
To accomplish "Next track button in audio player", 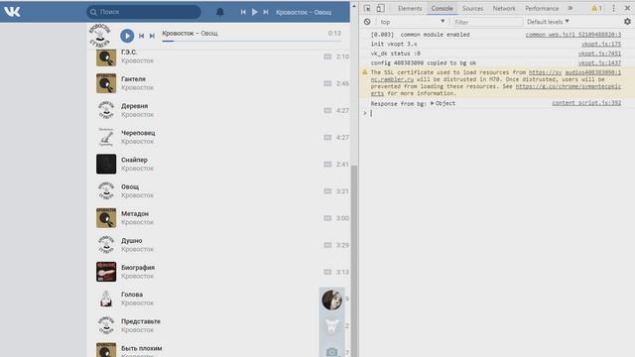I will pyautogui.click(x=152, y=36).
